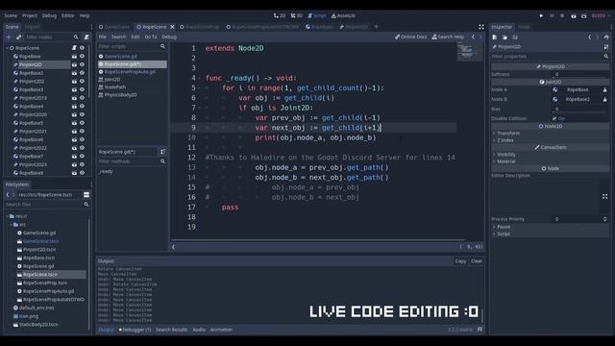Open the Scene menu
The width and height of the screenshot is (615, 346).
tap(11, 15)
